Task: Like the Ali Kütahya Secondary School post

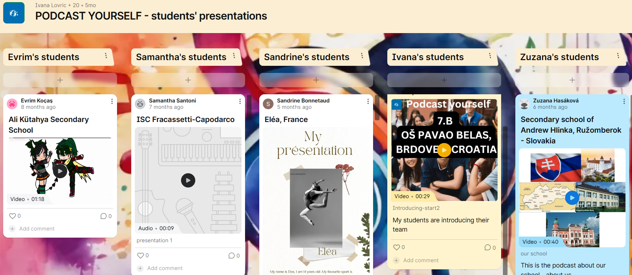Action: 12,216
